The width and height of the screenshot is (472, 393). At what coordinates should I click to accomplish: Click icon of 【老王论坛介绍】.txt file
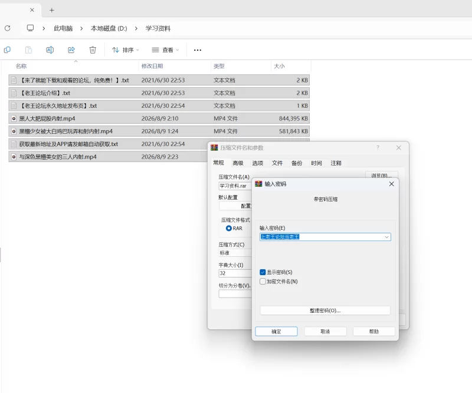click(14, 93)
